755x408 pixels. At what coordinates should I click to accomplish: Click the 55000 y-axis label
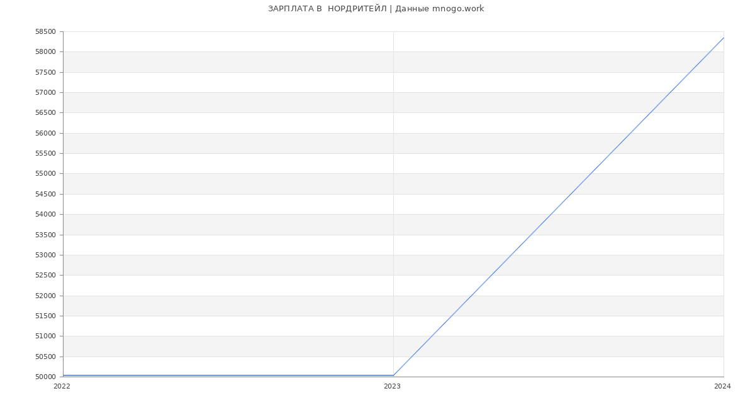point(45,174)
